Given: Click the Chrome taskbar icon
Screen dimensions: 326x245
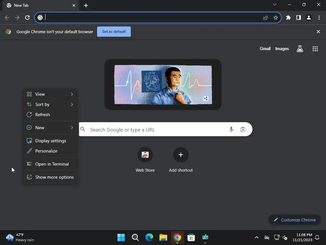Looking at the screenshot, I should click(177, 237).
